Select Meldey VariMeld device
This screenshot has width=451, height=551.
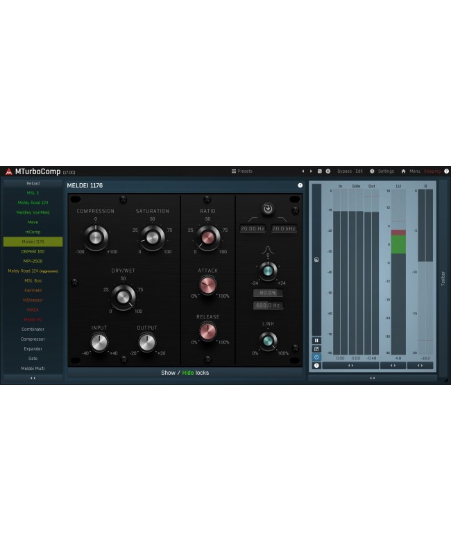click(33, 212)
